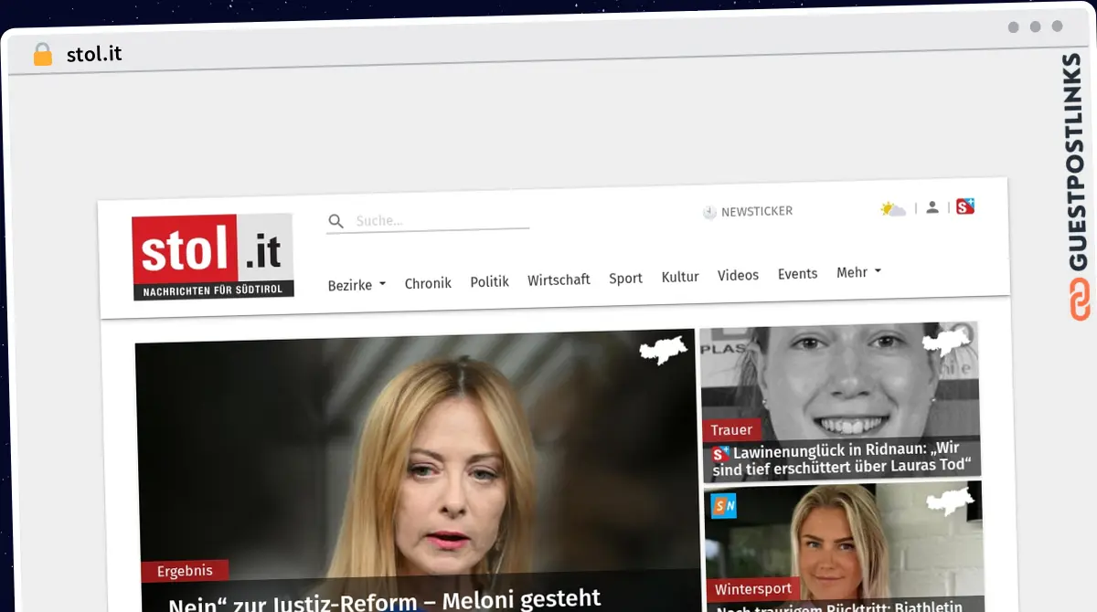Click the search magnifier icon
1097x612 pixels.
[335, 221]
